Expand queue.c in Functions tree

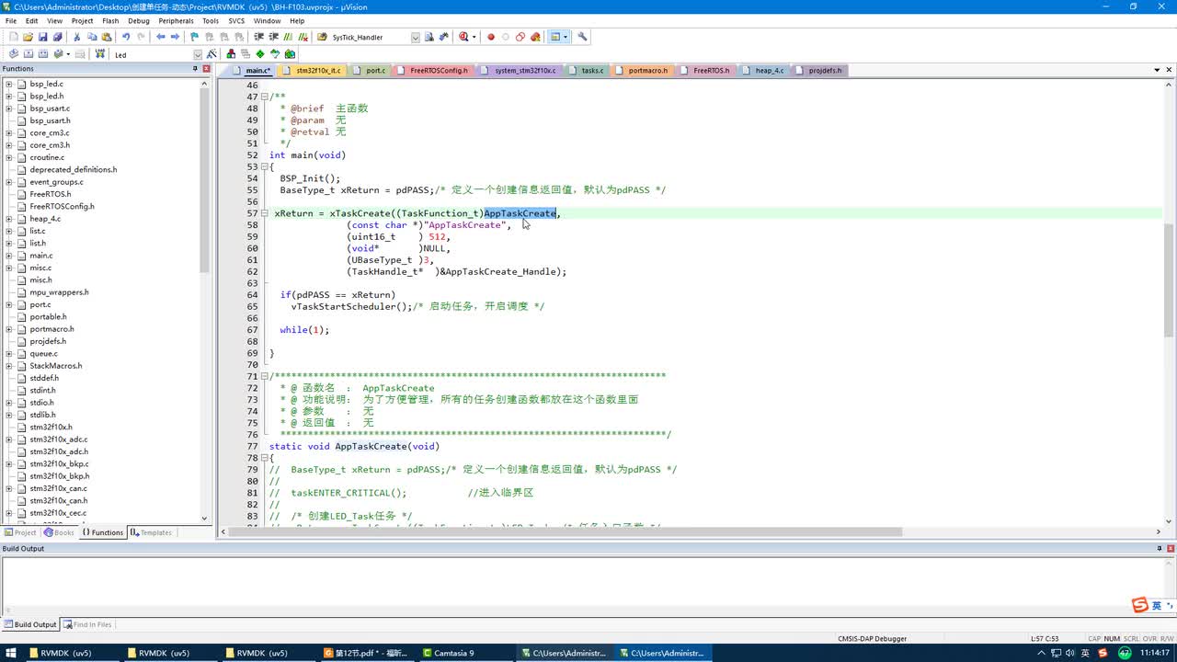click(x=9, y=353)
